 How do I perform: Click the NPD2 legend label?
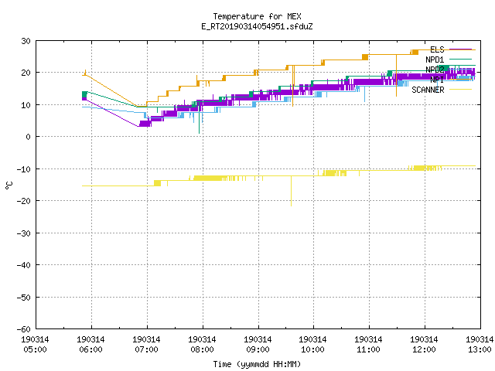click(435, 70)
